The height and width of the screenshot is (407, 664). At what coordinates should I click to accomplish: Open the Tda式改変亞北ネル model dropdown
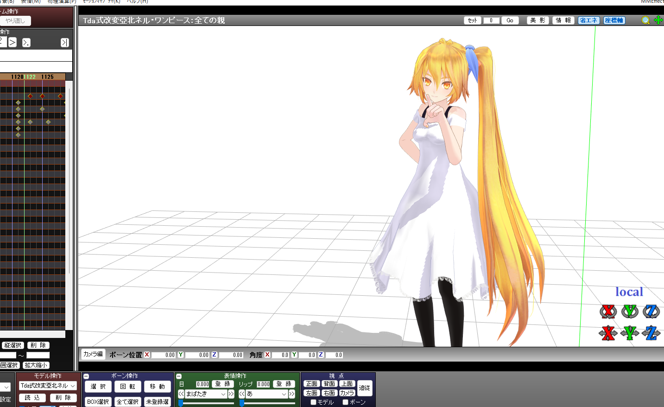coord(48,386)
